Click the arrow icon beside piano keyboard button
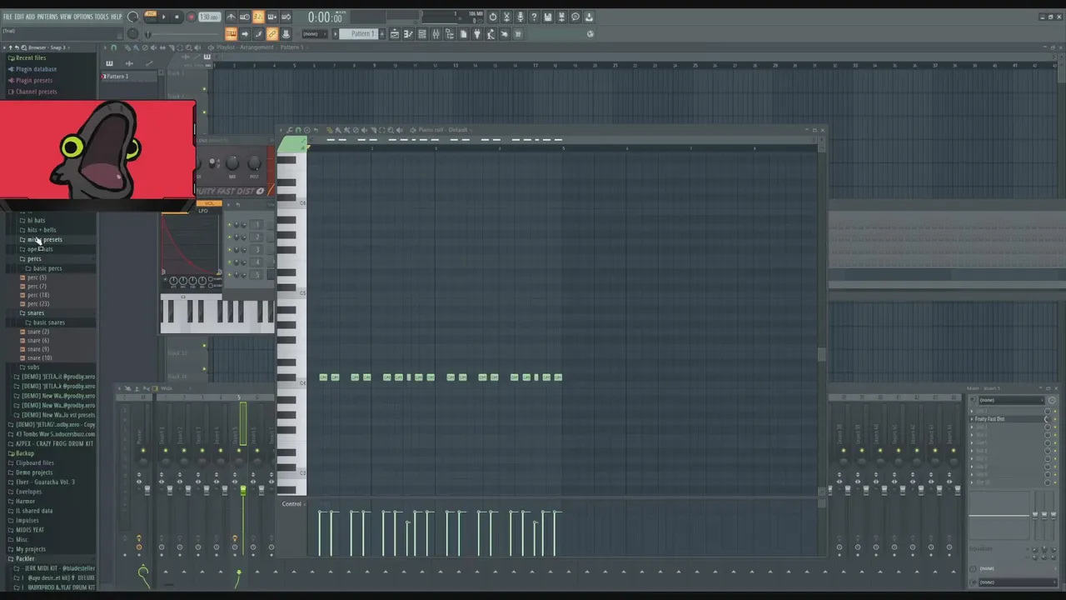 [245, 33]
